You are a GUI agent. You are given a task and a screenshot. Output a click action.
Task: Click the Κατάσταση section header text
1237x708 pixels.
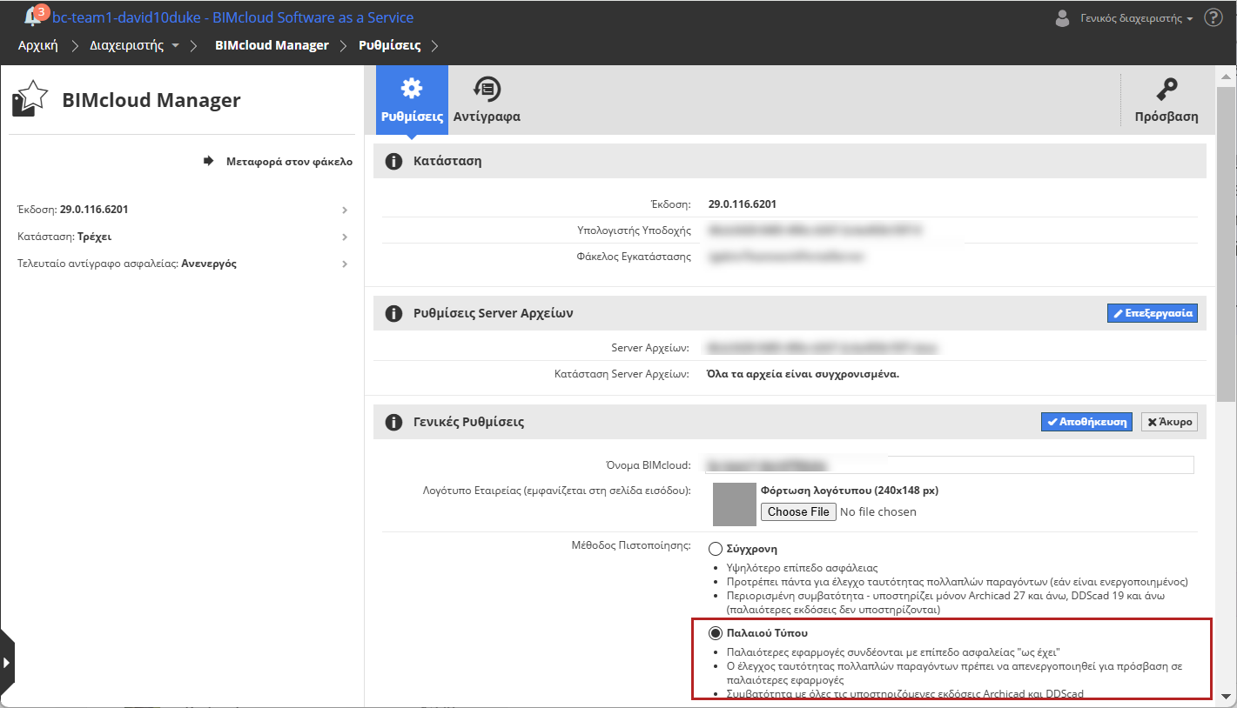(x=447, y=161)
